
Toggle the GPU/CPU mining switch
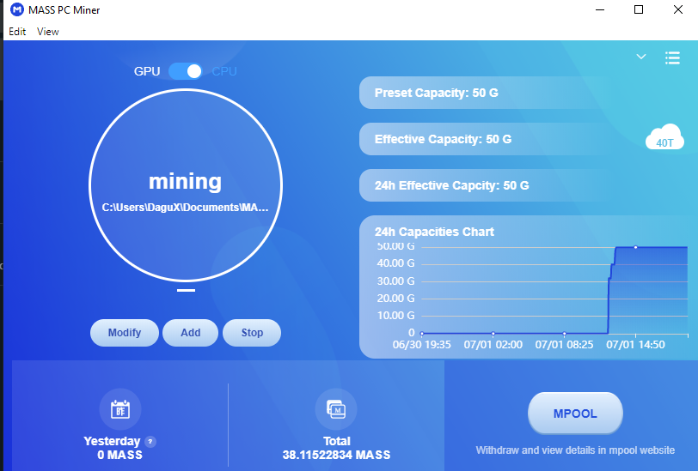click(186, 71)
